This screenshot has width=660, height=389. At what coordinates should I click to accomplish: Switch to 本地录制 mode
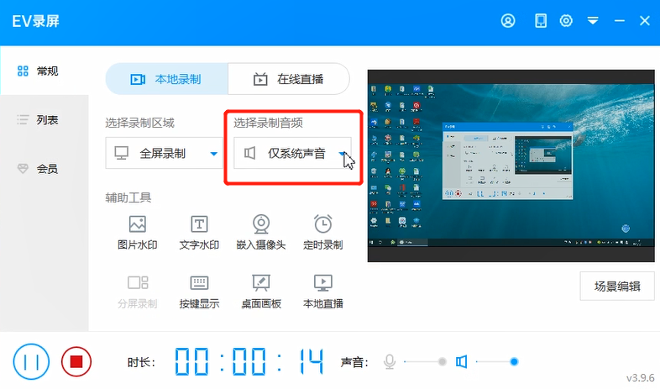[167, 79]
